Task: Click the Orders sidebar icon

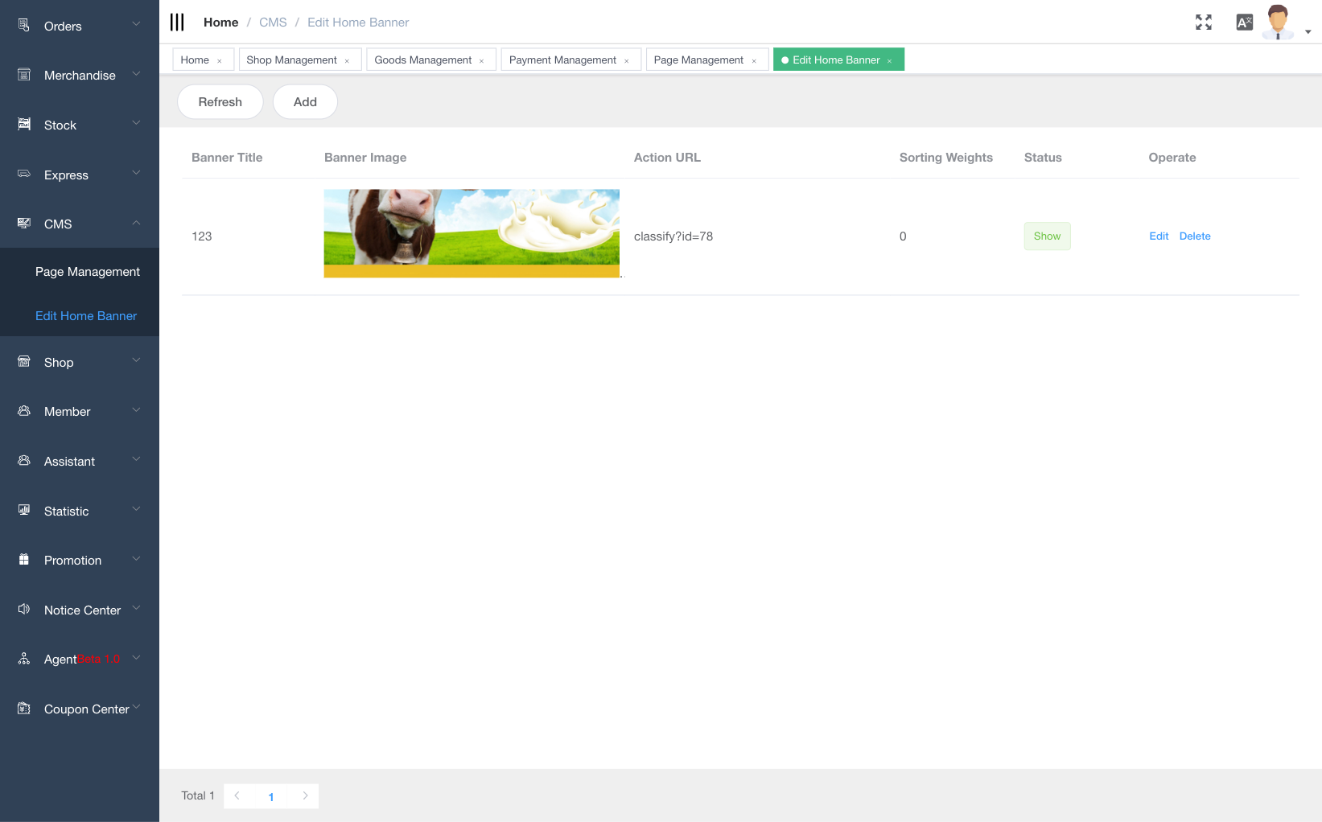Action: [24, 26]
